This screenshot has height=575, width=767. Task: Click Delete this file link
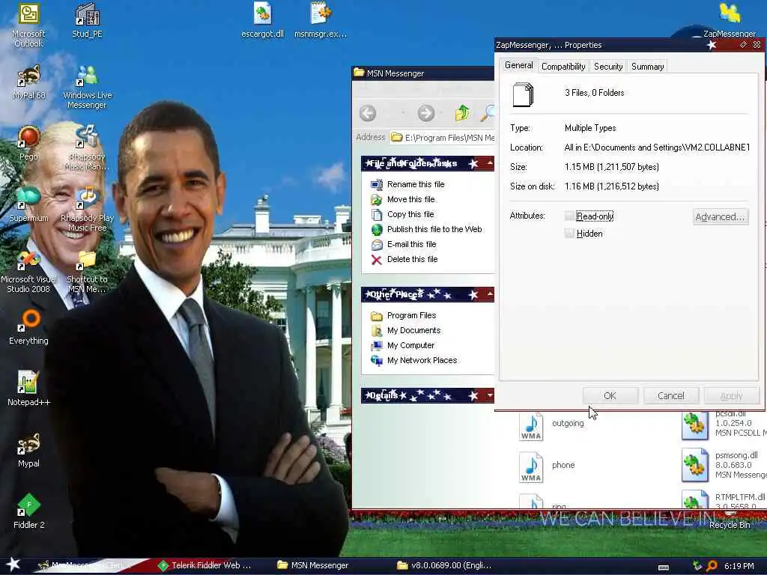click(x=413, y=259)
